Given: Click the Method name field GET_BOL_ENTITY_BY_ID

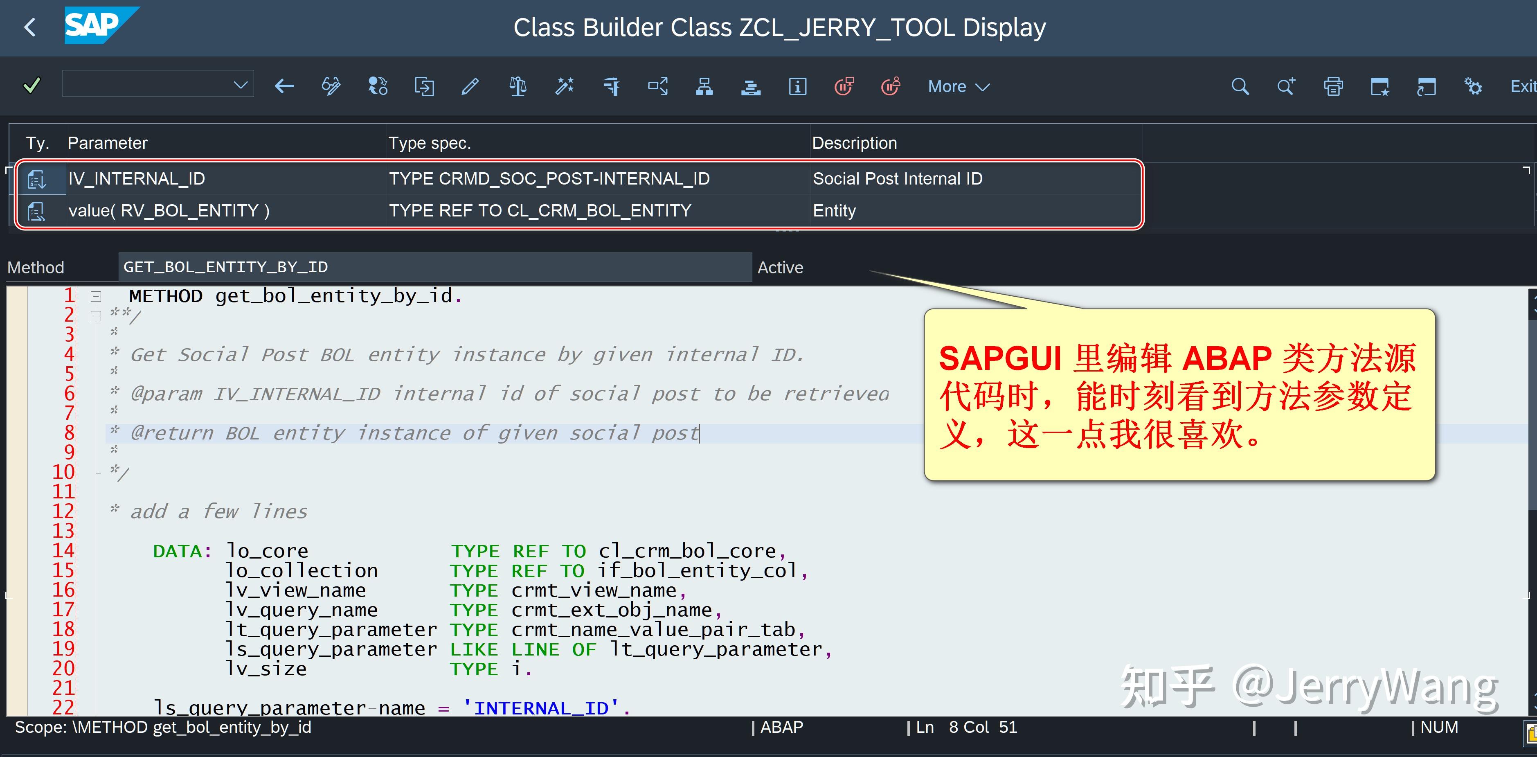Looking at the screenshot, I should click(x=434, y=267).
